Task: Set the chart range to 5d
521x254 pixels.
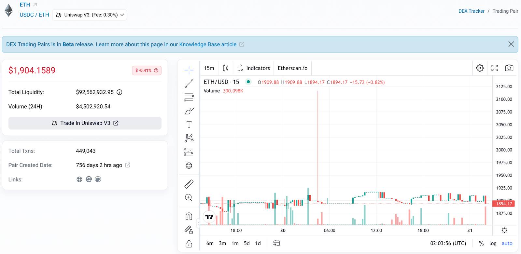Action: 247,243
